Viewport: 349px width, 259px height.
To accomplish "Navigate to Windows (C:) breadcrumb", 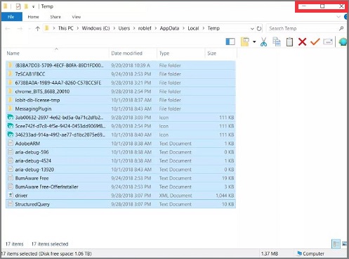I will 96,28.
